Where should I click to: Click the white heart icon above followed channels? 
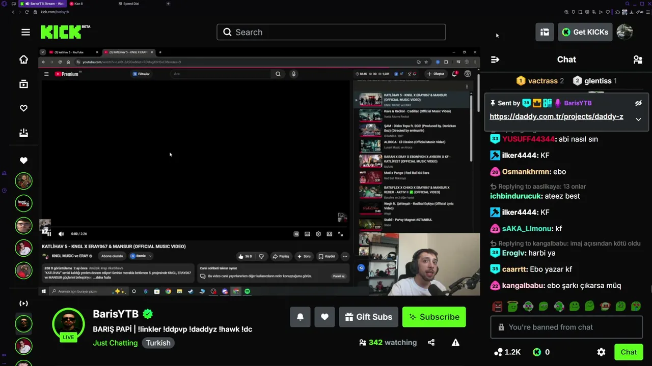[x=23, y=161]
